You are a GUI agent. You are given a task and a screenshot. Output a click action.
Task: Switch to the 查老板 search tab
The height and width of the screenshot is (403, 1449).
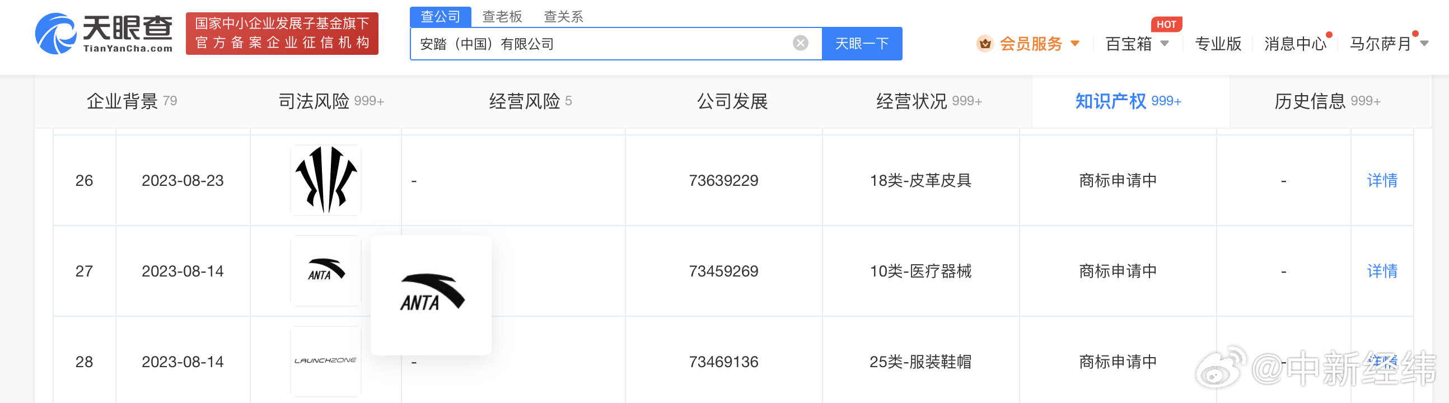click(x=502, y=17)
